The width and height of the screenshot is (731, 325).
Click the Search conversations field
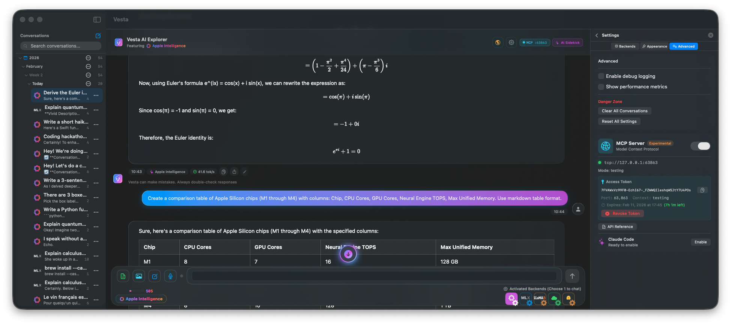coord(61,46)
